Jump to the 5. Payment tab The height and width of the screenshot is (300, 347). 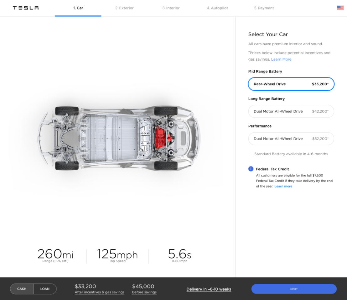(x=264, y=8)
